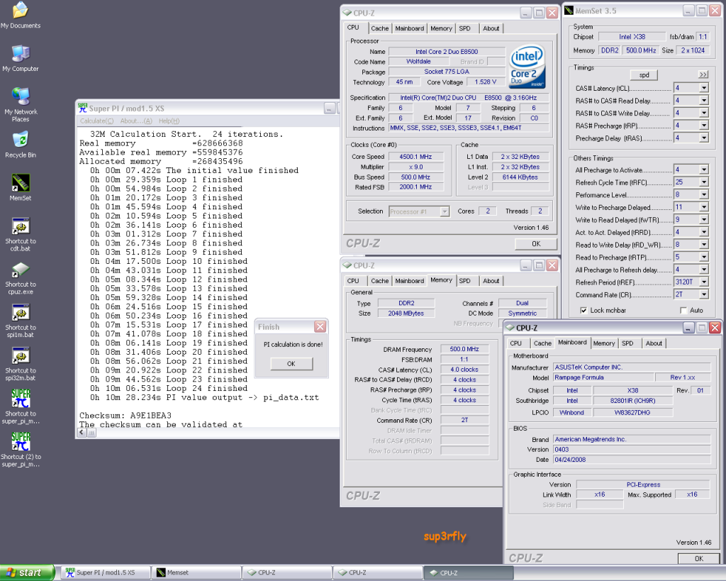Select first CPU-Z taskbar button

click(x=287, y=572)
